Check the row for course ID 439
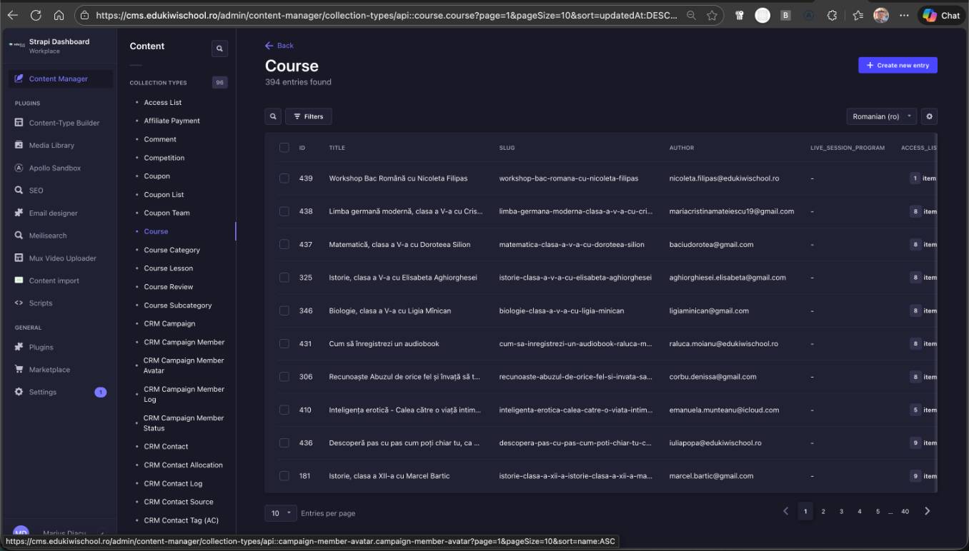Screen dimensions: 969x551 pyautogui.click(x=284, y=178)
